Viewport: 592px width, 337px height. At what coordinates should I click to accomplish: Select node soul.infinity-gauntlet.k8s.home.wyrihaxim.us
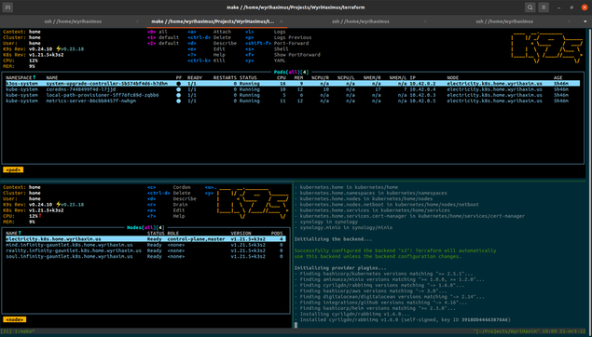[145, 256]
